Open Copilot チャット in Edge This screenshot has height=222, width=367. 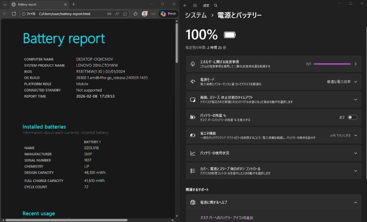[168, 14]
